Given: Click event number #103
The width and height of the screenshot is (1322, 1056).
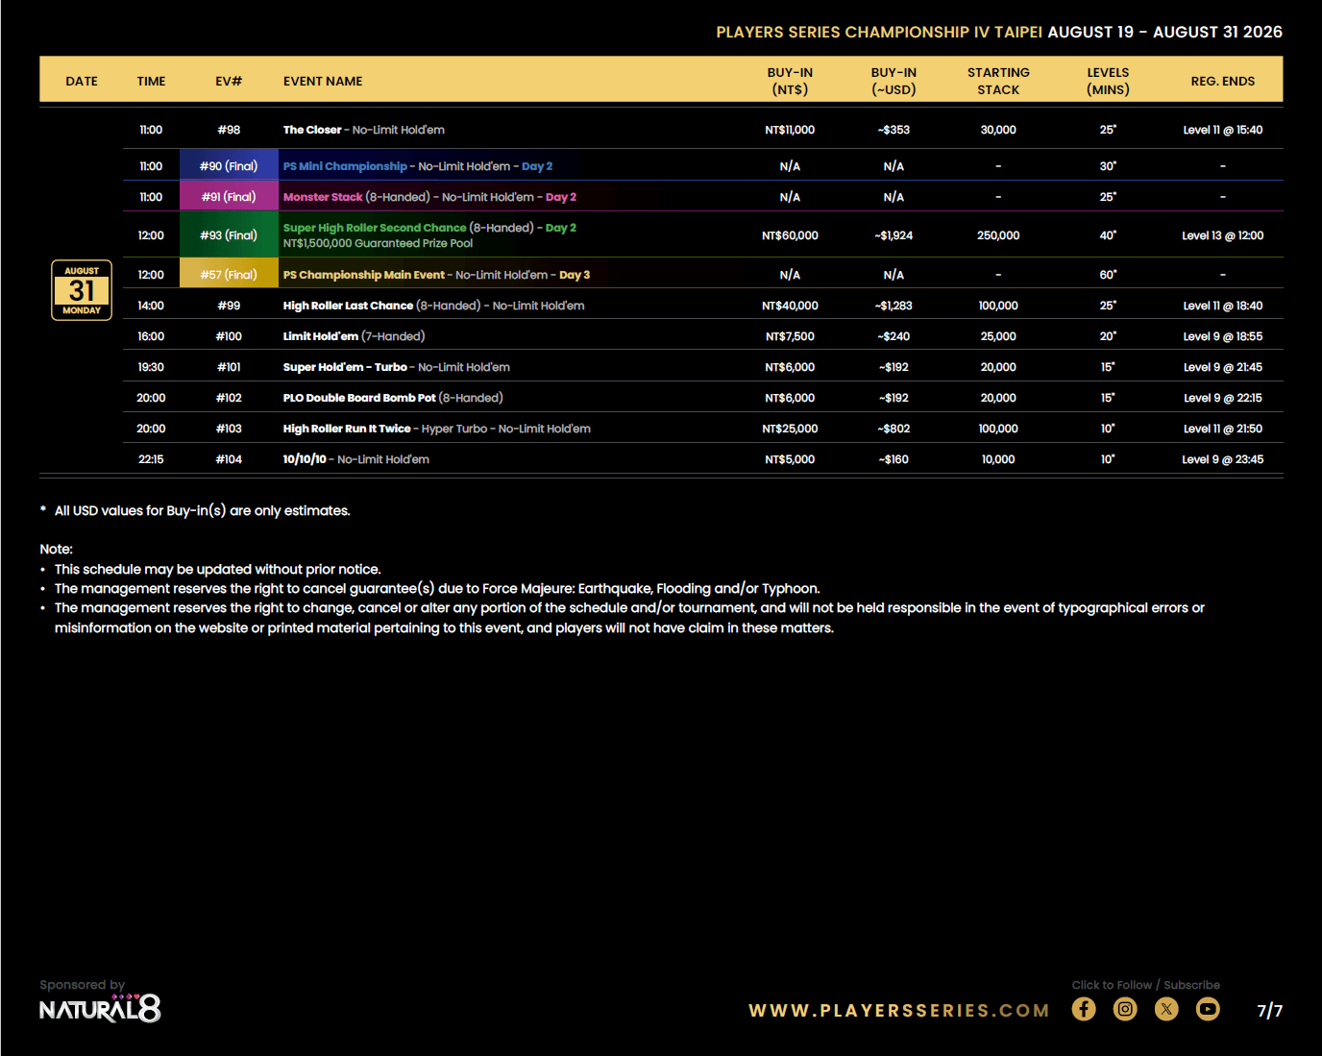Looking at the screenshot, I should (x=229, y=429).
